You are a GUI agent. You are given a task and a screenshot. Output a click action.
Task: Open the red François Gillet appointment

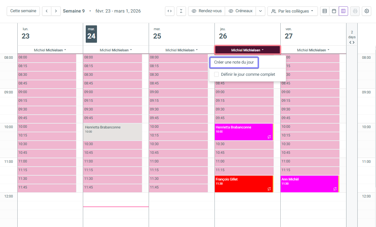(x=243, y=184)
